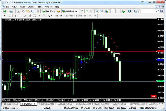Image resolution: width=166 pixels, height=111 pixels.
Task: Toggle Chart Shift option
Action: pos(117,11)
